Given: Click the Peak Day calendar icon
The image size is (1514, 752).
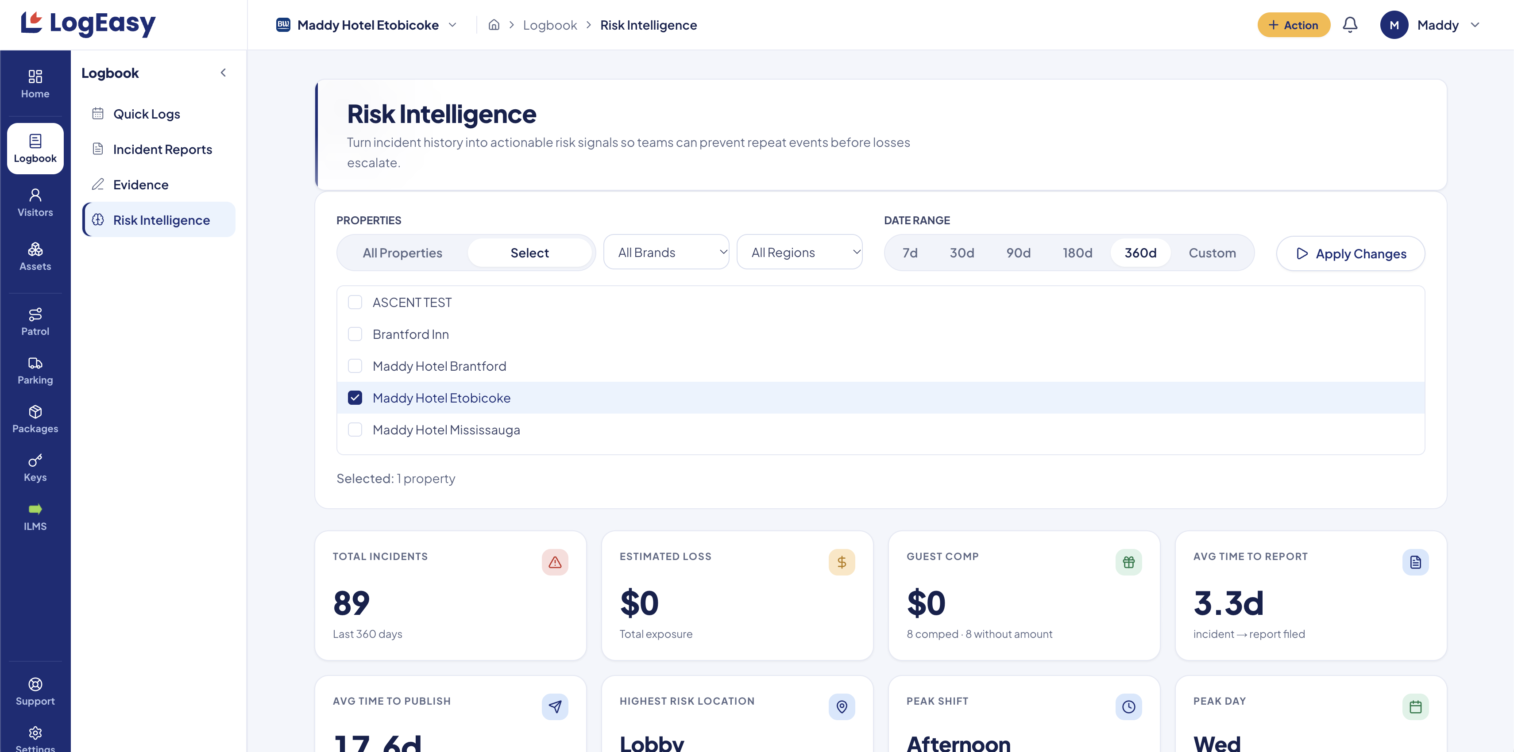Looking at the screenshot, I should click(1415, 707).
